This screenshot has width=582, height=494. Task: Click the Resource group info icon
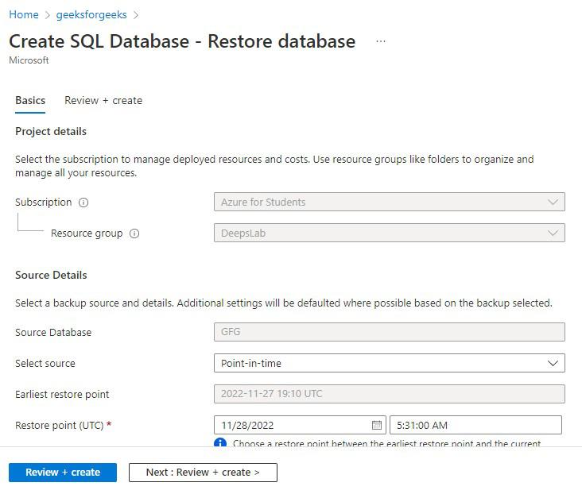coord(134,233)
